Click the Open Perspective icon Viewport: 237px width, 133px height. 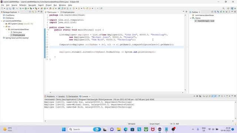point(228,8)
